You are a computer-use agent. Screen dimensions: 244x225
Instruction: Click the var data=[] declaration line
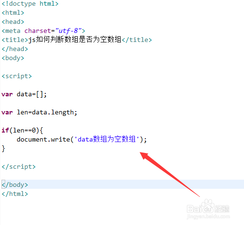(x=24, y=94)
